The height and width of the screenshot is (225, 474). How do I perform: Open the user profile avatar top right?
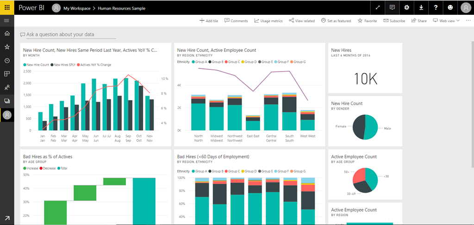[466, 7]
